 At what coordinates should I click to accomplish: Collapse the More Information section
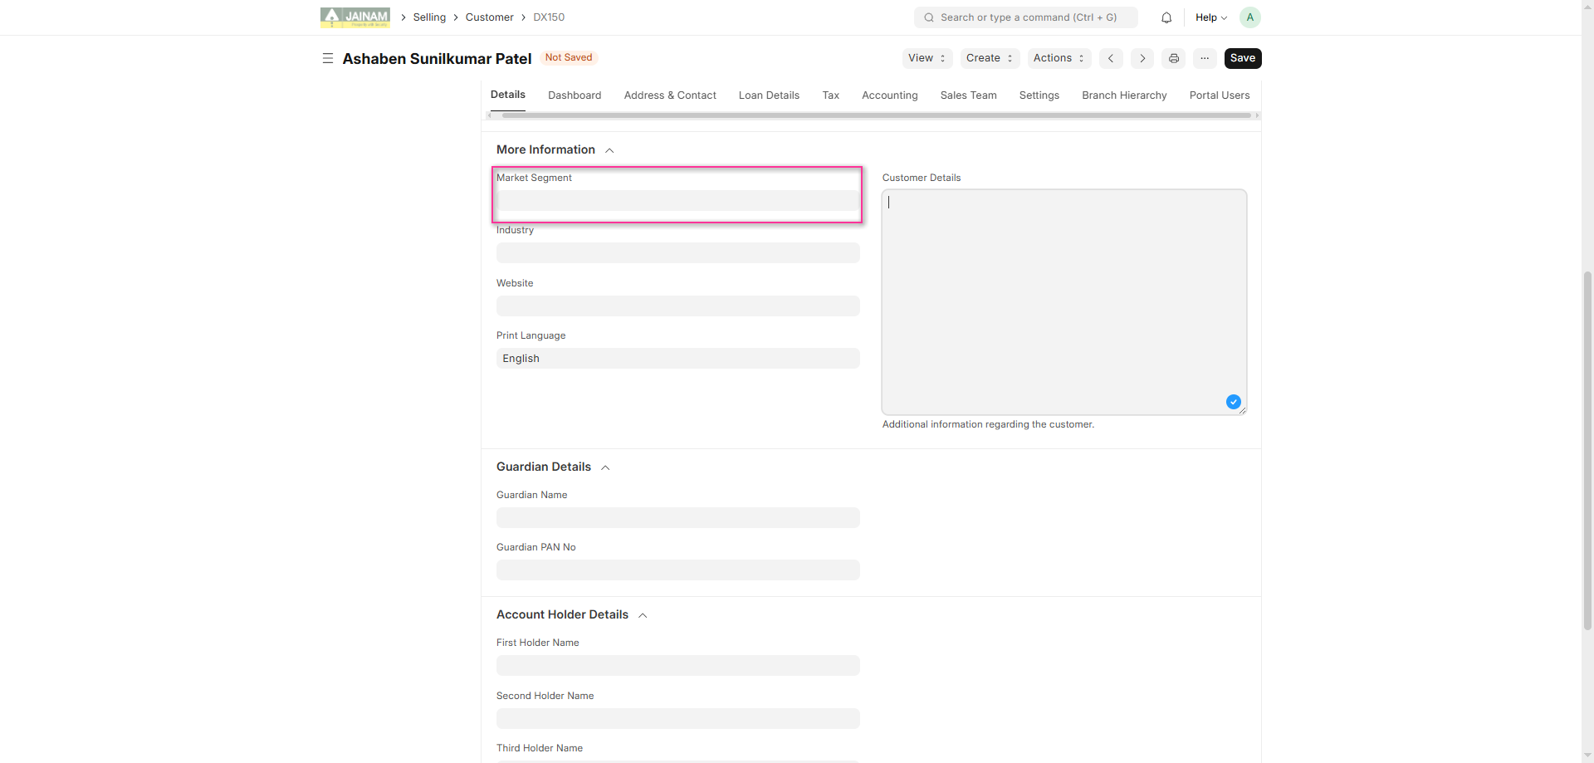pos(609,150)
